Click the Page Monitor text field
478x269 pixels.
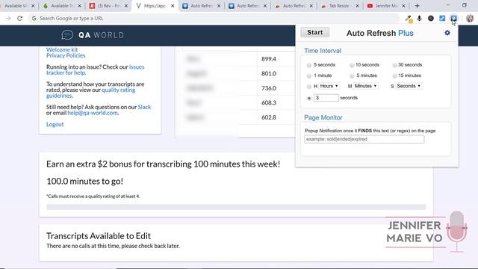(364, 139)
